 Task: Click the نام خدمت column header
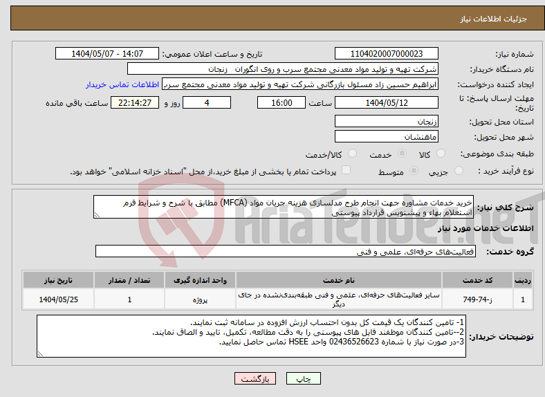(x=338, y=280)
